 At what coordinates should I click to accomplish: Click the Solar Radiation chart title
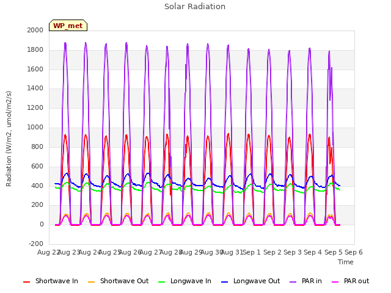click(x=195, y=7)
